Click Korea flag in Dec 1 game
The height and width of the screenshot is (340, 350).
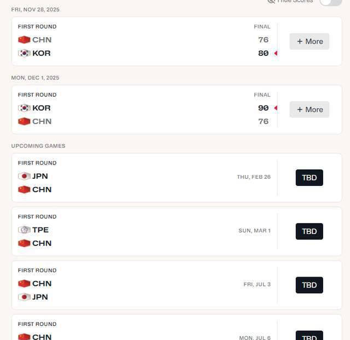[x=24, y=108]
